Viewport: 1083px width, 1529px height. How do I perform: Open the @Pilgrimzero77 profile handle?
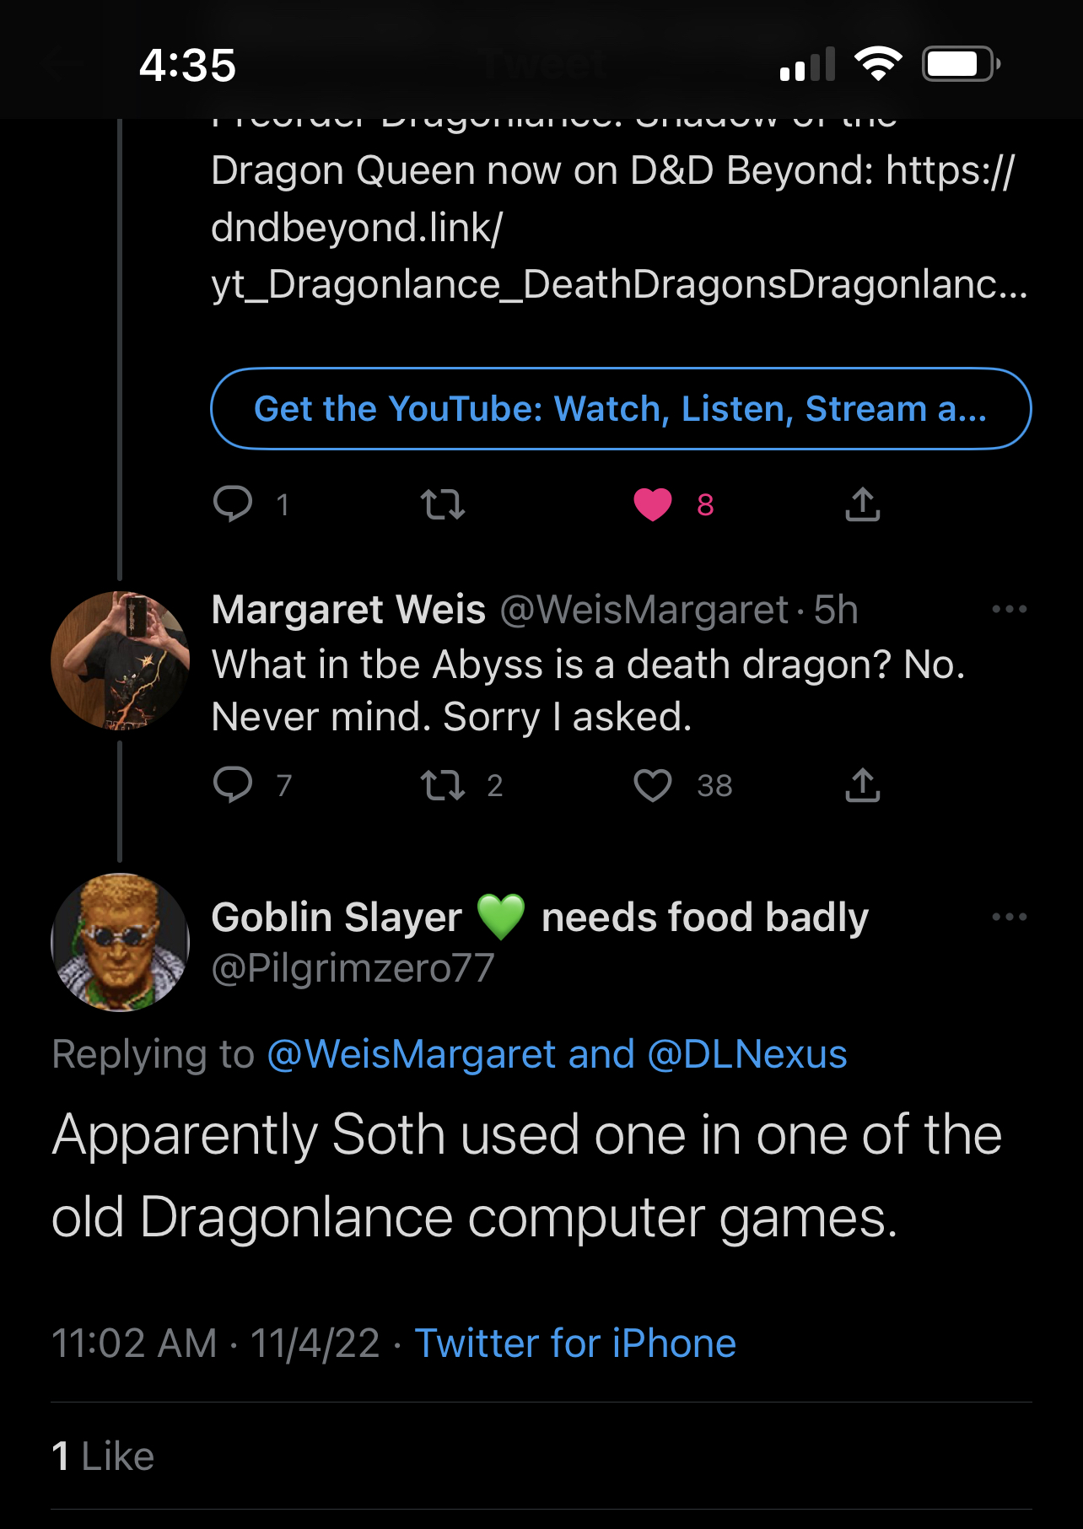coord(353,968)
